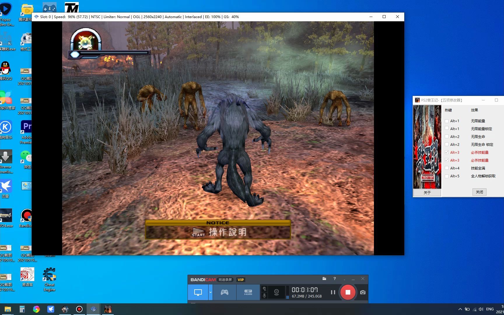Expand the screen mode dropdown arrow in Bandicam
This screenshot has width=504, height=315.
coord(210,292)
